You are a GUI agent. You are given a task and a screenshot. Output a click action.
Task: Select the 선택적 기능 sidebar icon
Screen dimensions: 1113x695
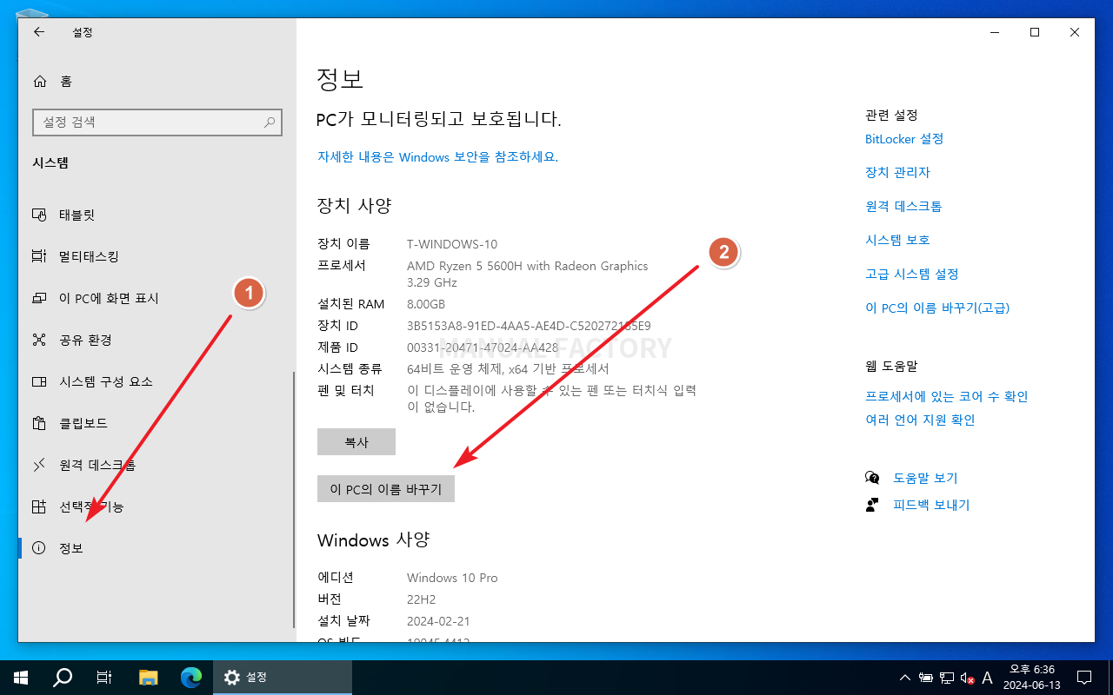point(38,506)
